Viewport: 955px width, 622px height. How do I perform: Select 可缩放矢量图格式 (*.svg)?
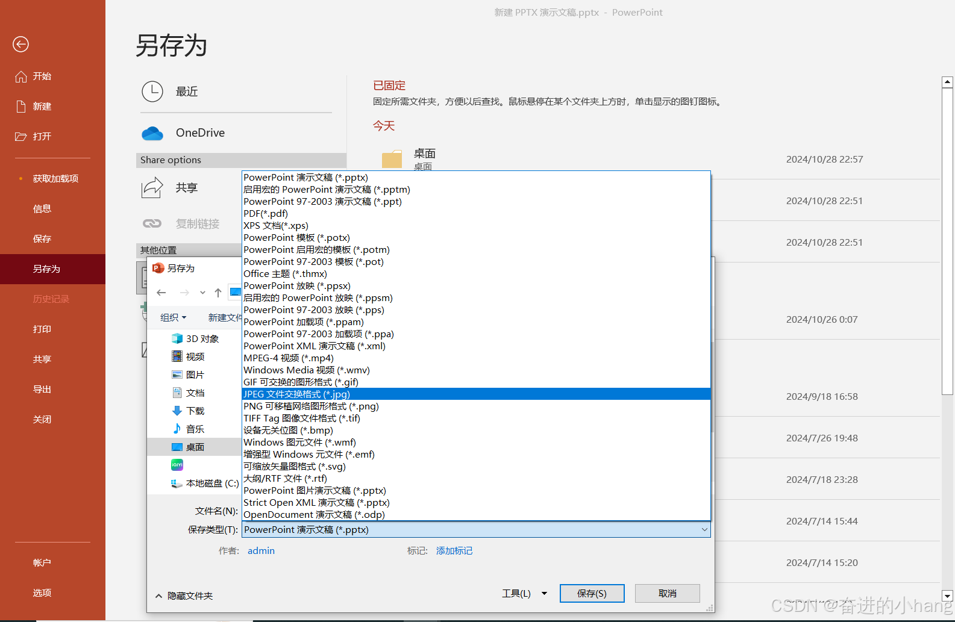pos(476,466)
